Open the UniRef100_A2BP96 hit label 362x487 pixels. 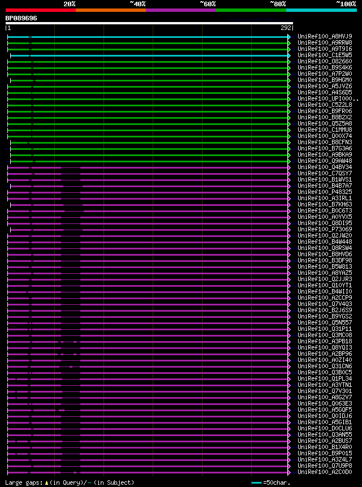[x=325, y=354]
